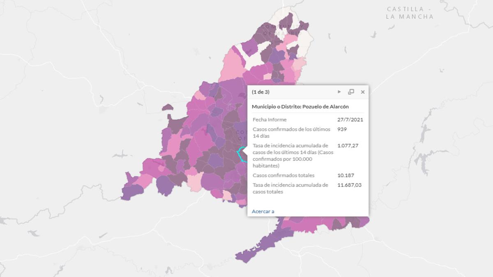493x277 pixels.
Task: Click the 1.077,27 incidence rate value
Action: 348,145
